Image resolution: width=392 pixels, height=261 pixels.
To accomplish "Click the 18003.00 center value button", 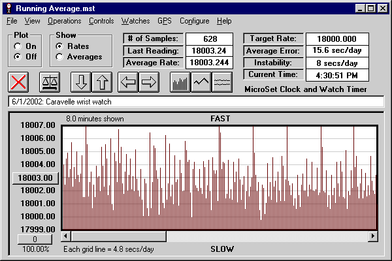I will pos(35,178).
